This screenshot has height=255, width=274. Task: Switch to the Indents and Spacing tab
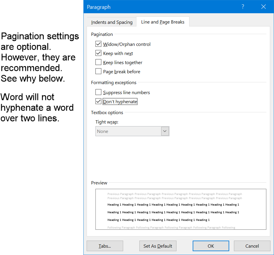tap(111, 22)
